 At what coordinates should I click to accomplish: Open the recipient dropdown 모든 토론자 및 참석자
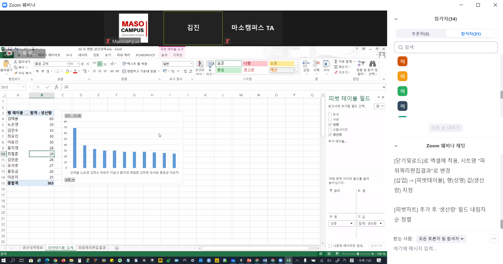[441, 239]
